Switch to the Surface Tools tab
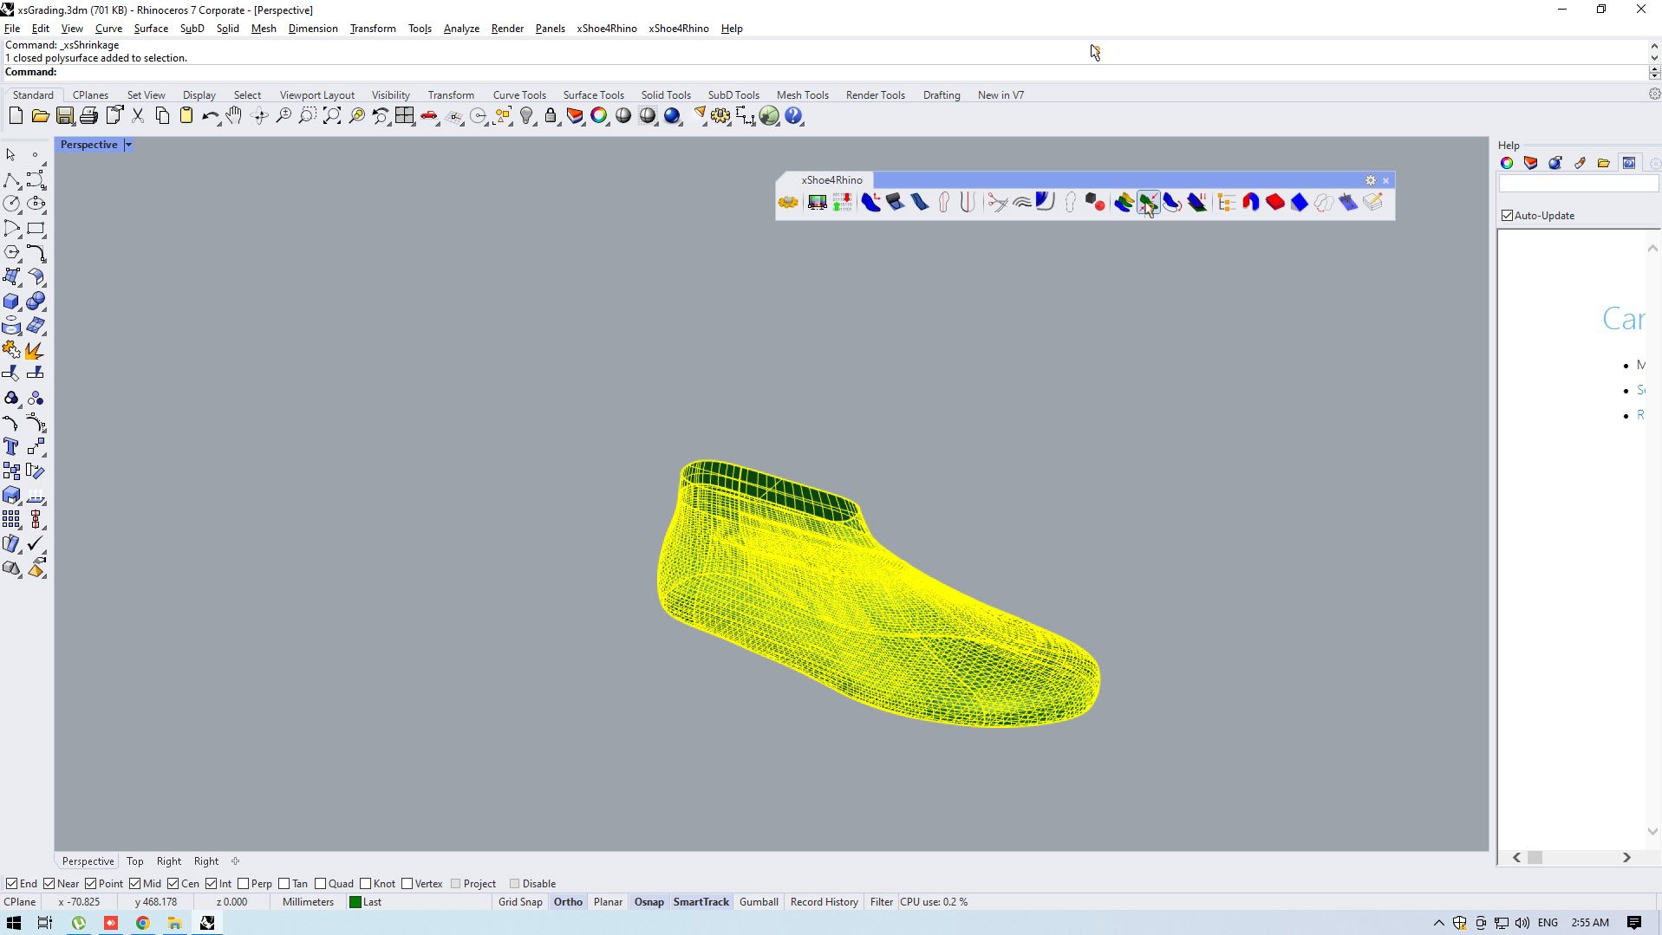This screenshot has width=1662, height=935. [x=593, y=95]
